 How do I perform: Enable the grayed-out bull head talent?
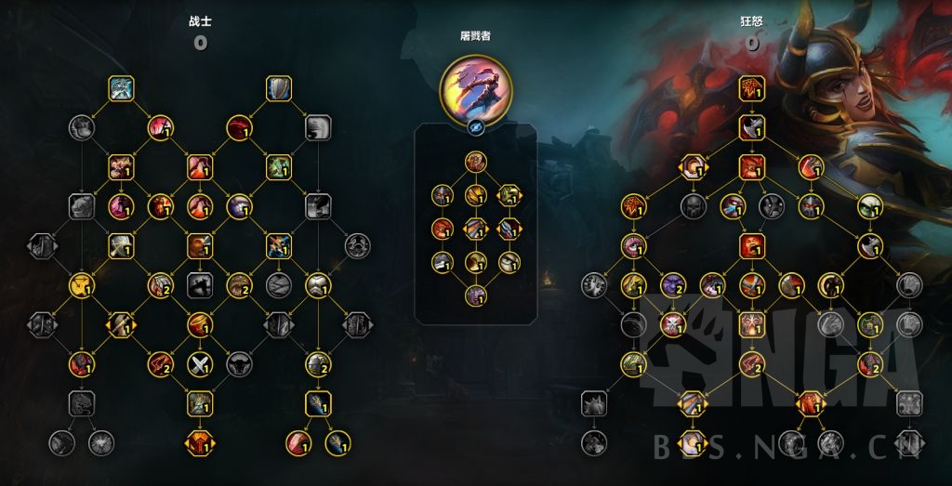click(x=239, y=364)
